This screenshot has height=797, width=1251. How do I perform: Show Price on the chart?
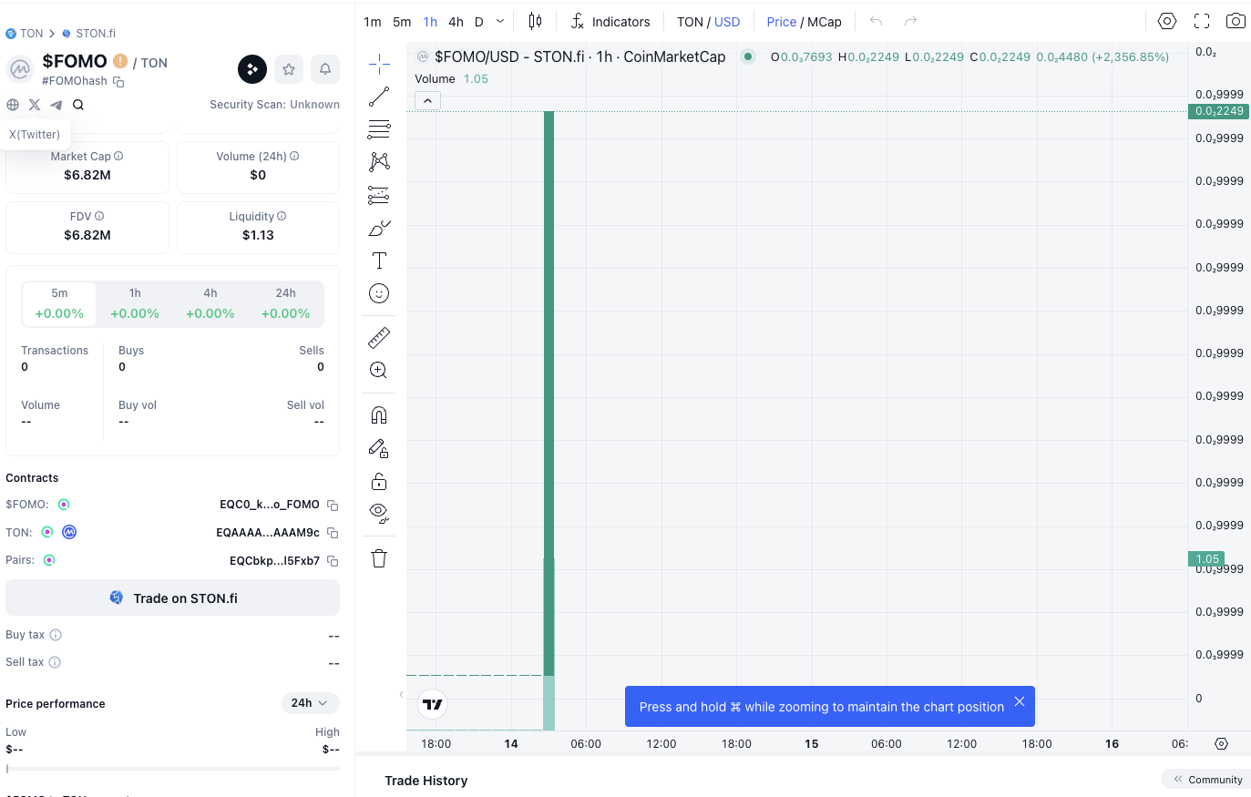point(781,22)
